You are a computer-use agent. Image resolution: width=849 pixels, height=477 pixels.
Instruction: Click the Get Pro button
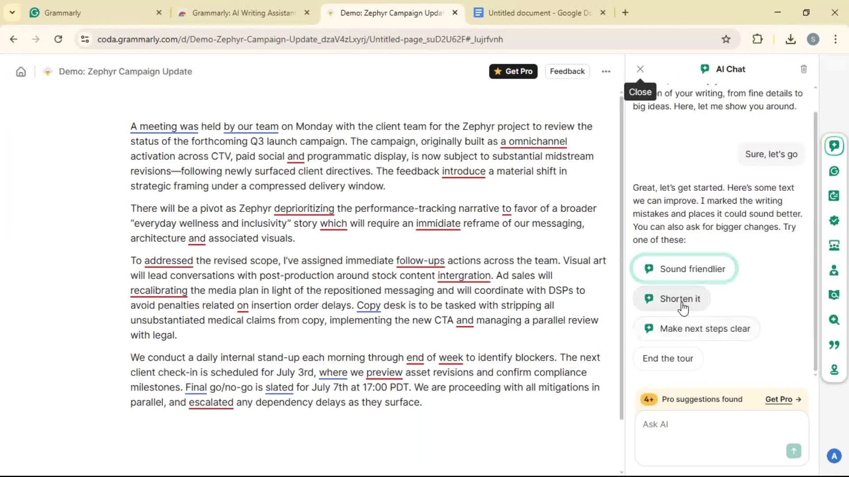tap(513, 72)
